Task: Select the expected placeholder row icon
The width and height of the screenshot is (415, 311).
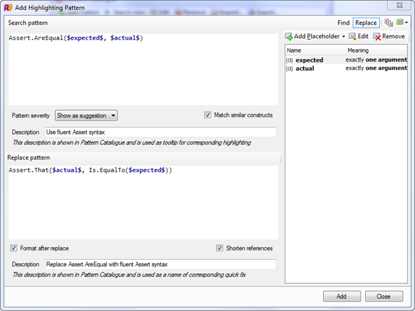Action: (289, 60)
